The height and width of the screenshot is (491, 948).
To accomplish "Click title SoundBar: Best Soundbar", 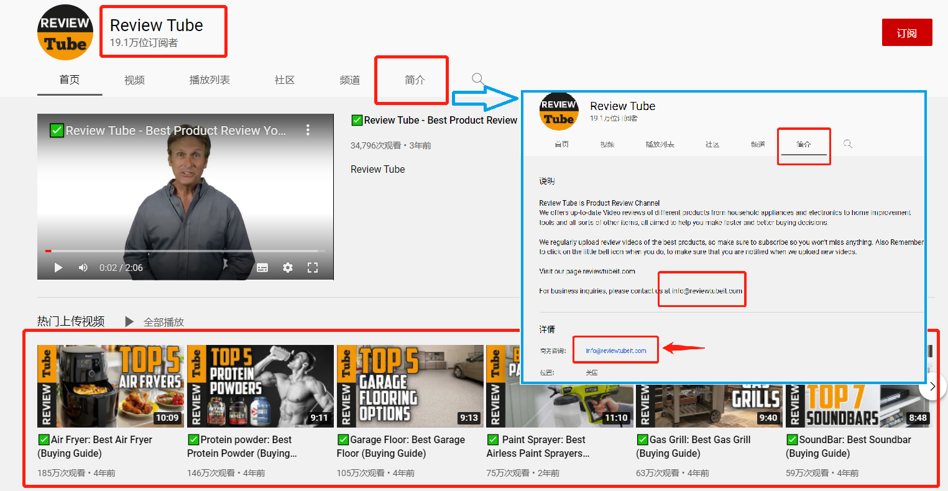I will point(849,446).
